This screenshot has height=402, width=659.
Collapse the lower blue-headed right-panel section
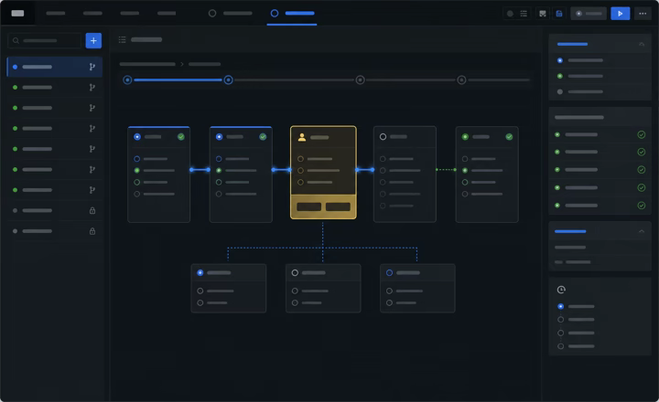click(642, 232)
